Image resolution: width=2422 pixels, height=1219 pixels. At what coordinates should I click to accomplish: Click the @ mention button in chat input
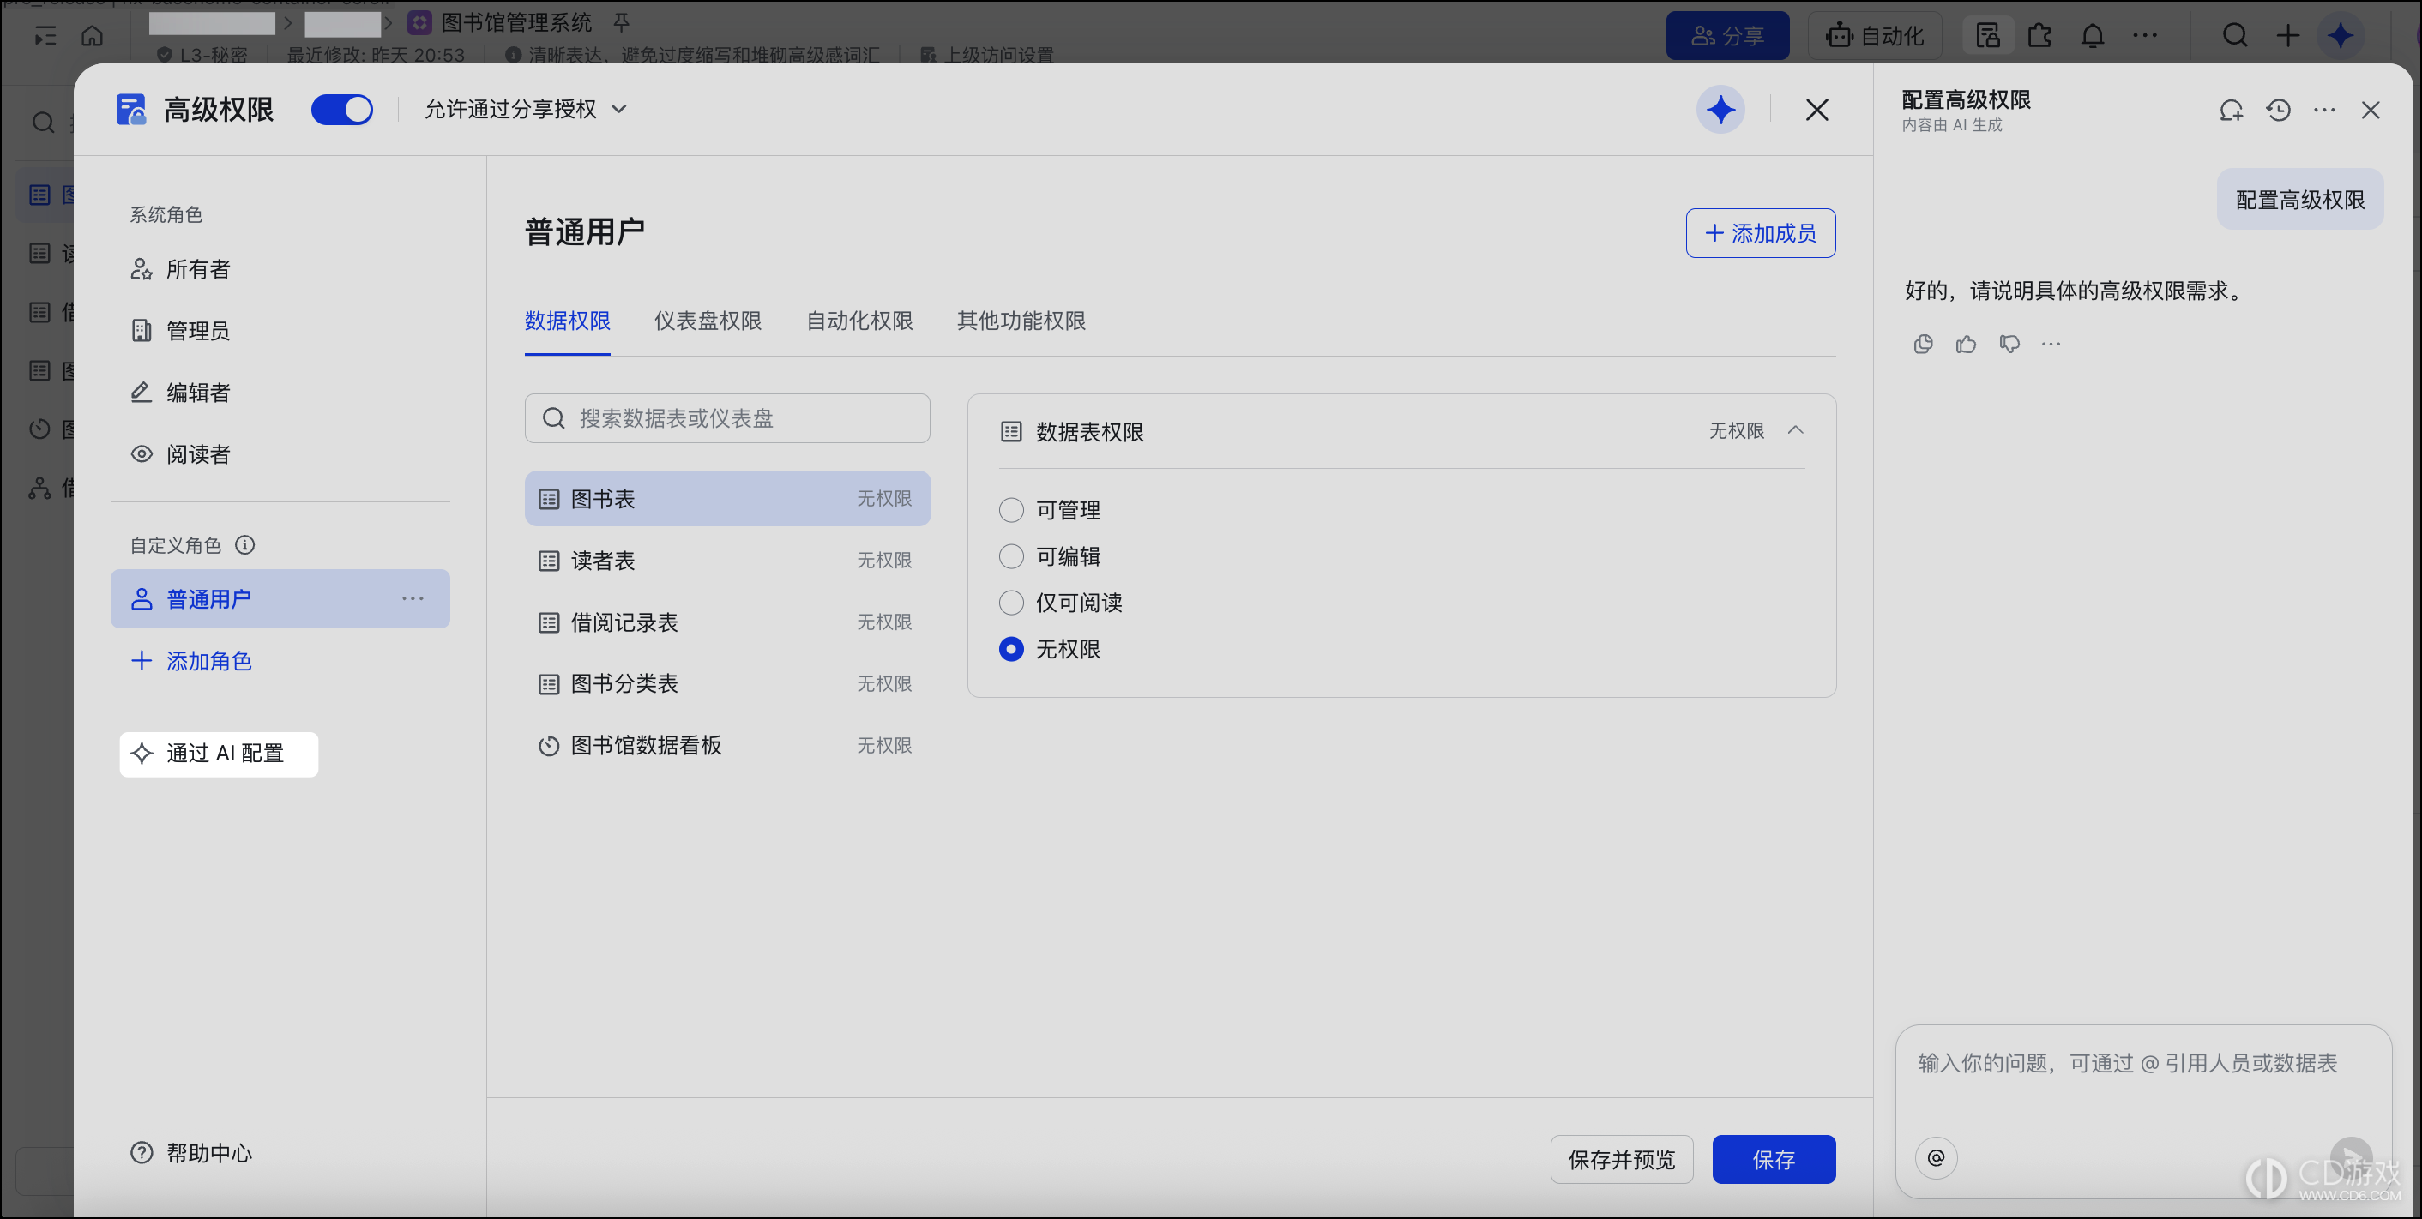click(x=1936, y=1157)
